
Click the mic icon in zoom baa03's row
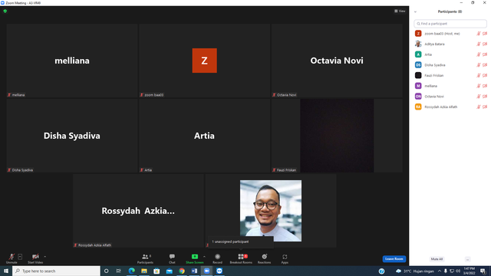[479, 34]
